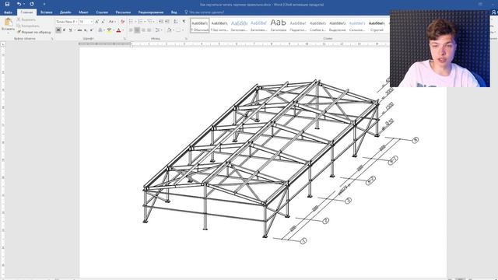This screenshot has height=280, width=498.
Task: Apply the Обычный style
Action: point(200,25)
